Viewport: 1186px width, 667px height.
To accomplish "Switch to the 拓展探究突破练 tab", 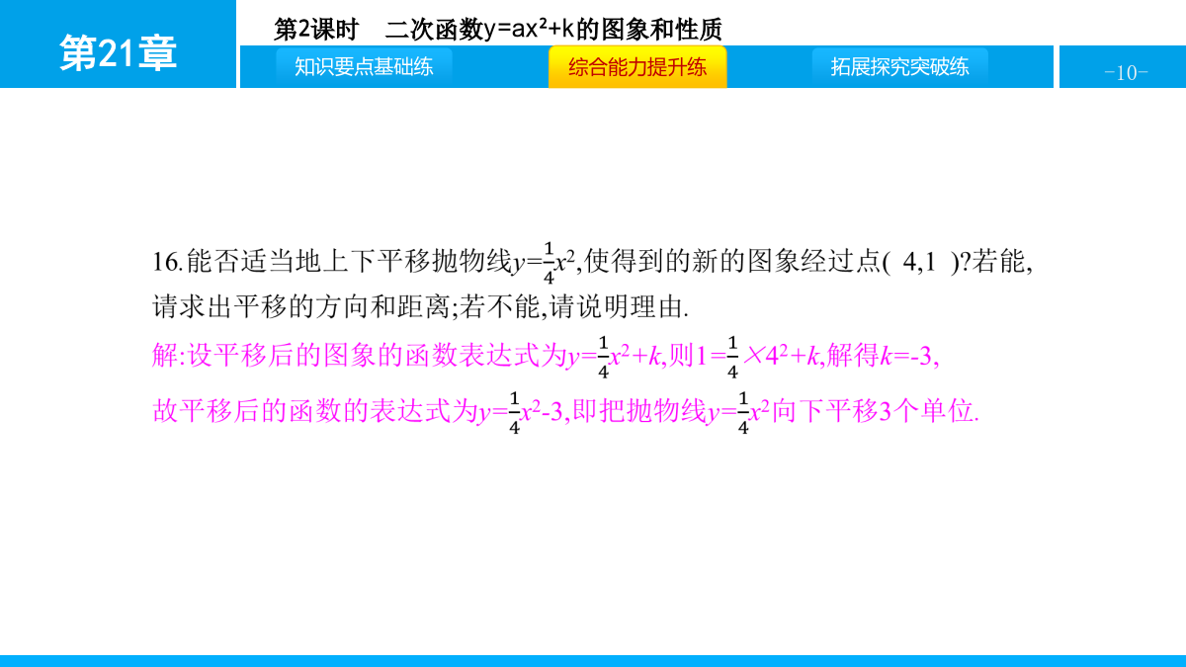I will coord(899,67).
